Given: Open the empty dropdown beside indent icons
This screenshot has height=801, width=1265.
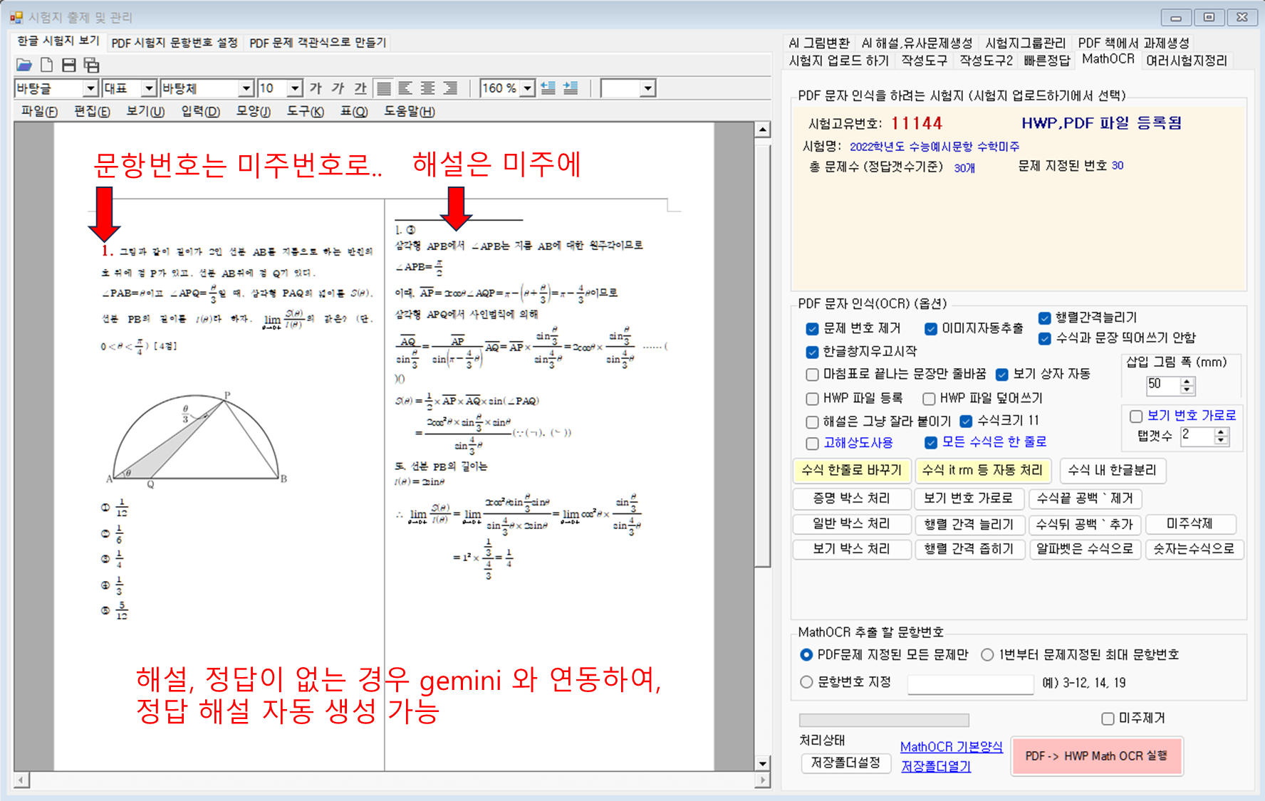Looking at the screenshot, I should (647, 88).
